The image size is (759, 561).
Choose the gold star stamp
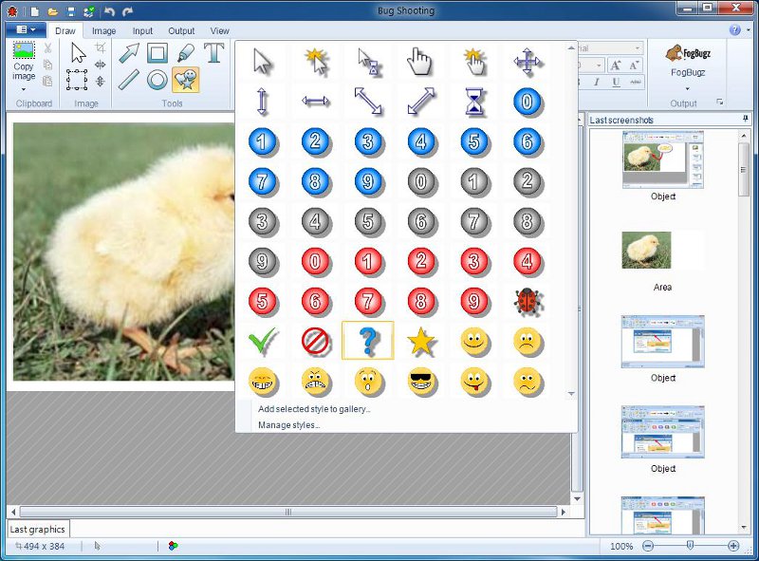point(420,341)
